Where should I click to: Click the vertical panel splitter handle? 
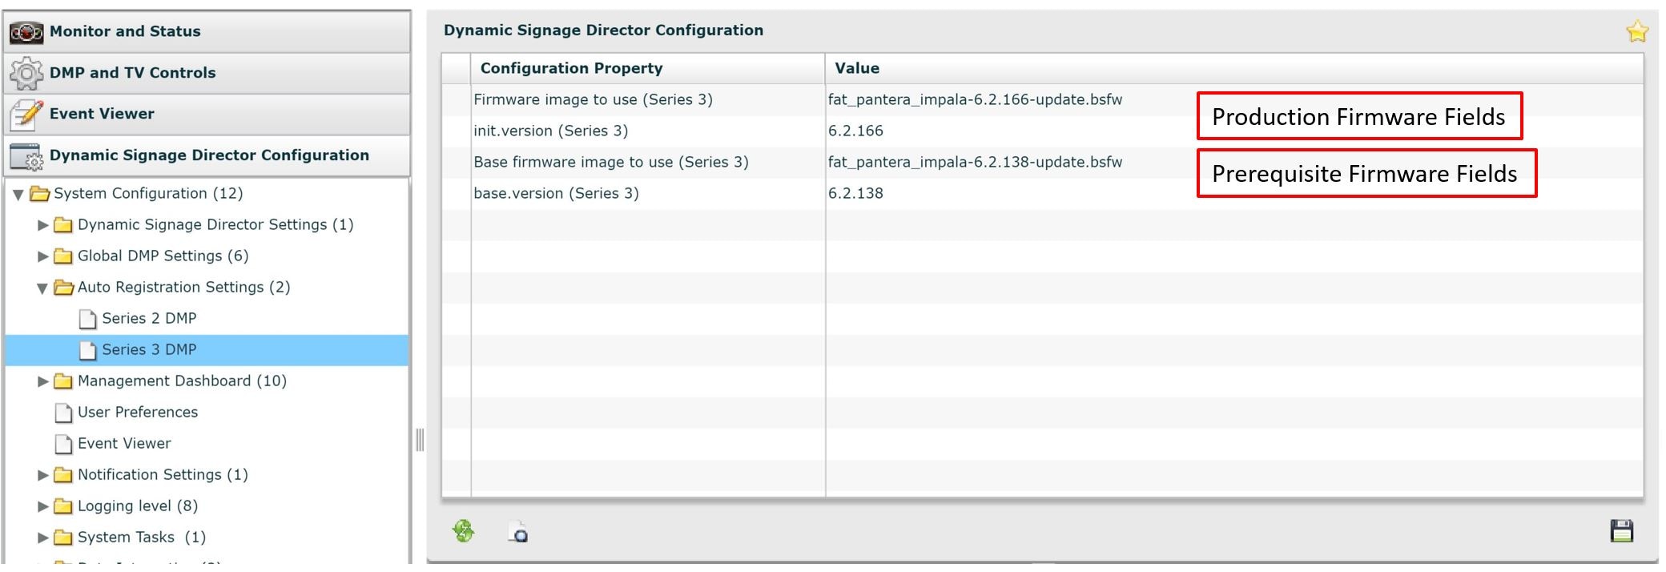(420, 440)
